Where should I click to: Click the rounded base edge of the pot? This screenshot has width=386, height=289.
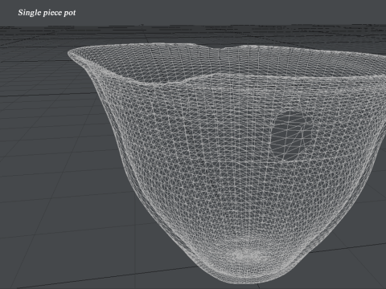tap(247, 279)
